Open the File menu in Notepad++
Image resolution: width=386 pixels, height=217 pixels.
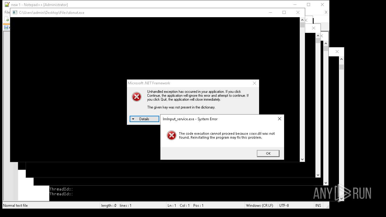[x=7, y=12]
